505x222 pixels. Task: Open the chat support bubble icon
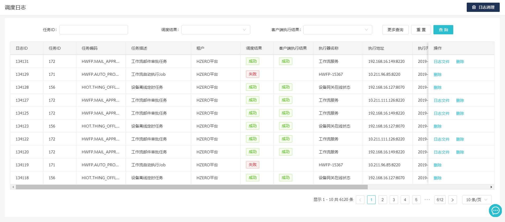point(495,210)
